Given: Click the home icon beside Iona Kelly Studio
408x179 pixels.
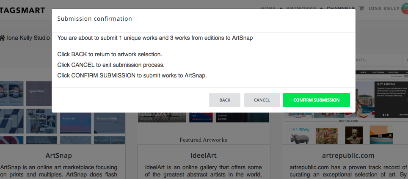Looking at the screenshot, I should coord(3,38).
